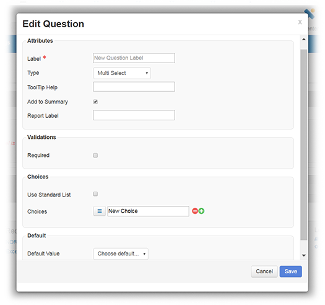Image resolution: width=325 pixels, height=305 pixels.
Task: Click the Choices section heading
Action: coord(38,177)
